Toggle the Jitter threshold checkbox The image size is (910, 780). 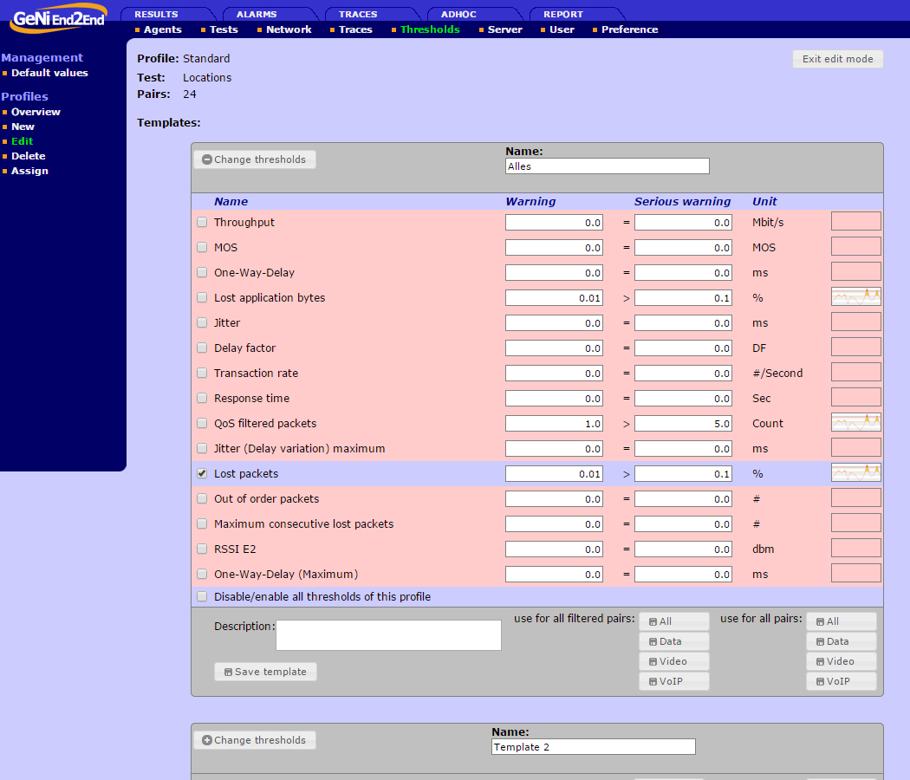pyautogui.click(x=202, y=322)
